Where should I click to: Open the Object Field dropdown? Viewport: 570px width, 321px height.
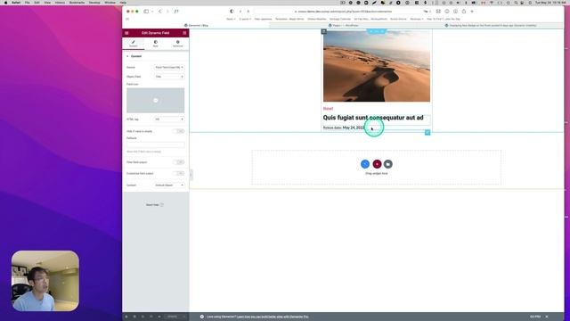point(169,77)
